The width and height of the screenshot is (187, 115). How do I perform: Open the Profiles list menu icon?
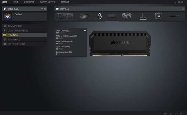[45, 9]
